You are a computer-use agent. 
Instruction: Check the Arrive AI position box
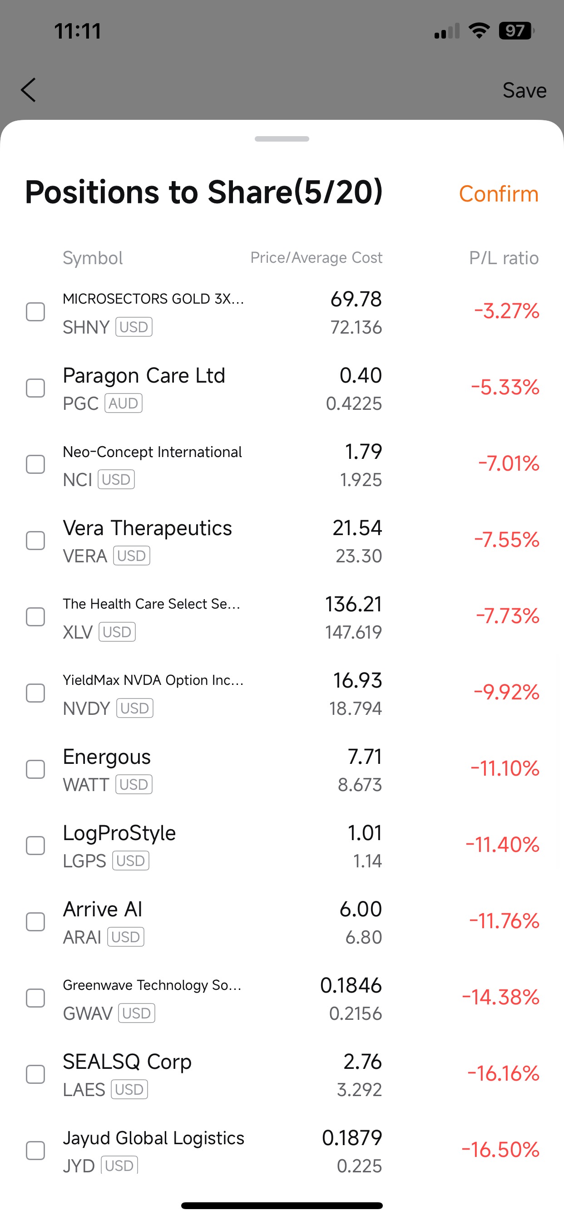pyautogui.click(x=35, y=922)
